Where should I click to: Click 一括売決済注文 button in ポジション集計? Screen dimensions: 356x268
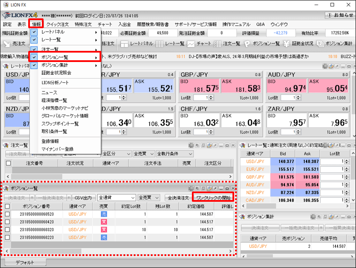pos(300,227)
